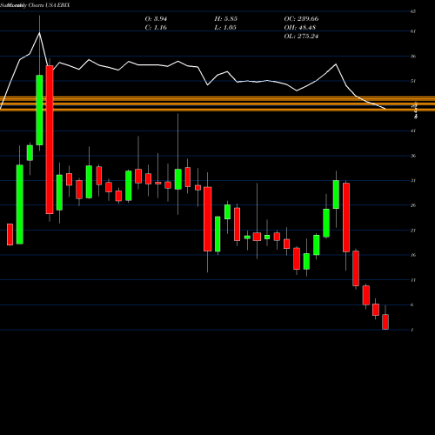Click the price axis label 41
Image resolution: width=435 pixels, height=435 pixels.
tap(413, 130)
